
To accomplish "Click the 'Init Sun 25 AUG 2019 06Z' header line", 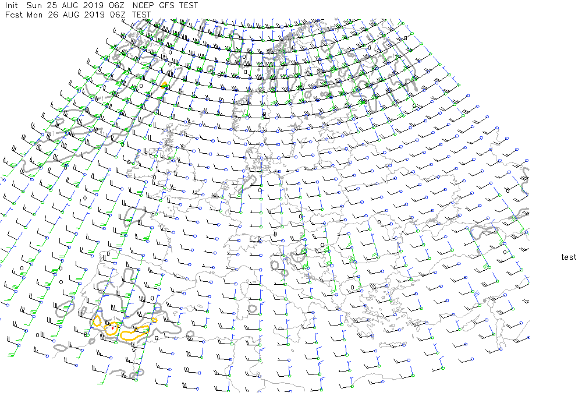I will [101, 6].
